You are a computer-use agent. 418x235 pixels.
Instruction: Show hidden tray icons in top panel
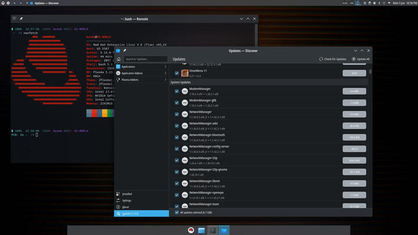click(x=389, y=3)
